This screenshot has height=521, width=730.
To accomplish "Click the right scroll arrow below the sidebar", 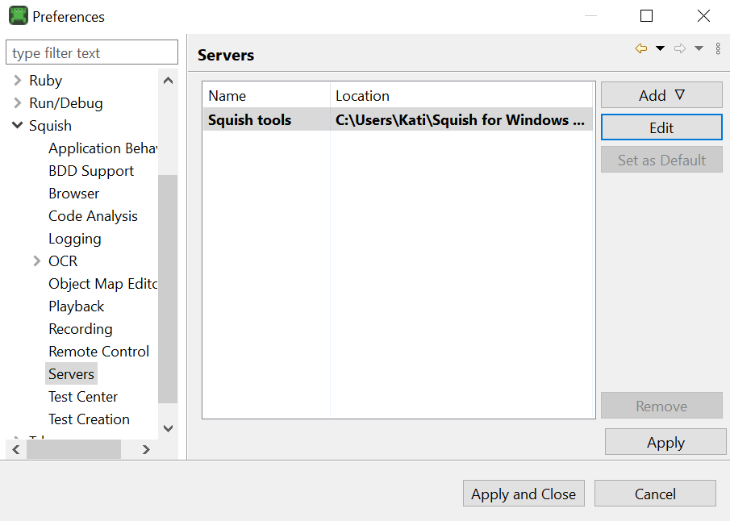I will (x=145, y=449).
